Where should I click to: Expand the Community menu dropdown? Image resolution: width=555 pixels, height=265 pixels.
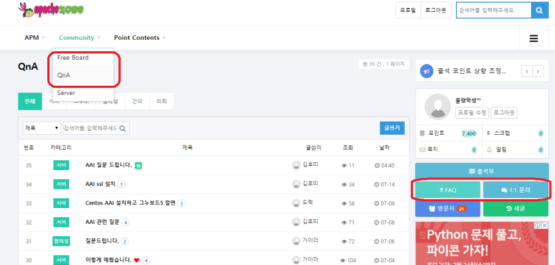tap(80, 38)
